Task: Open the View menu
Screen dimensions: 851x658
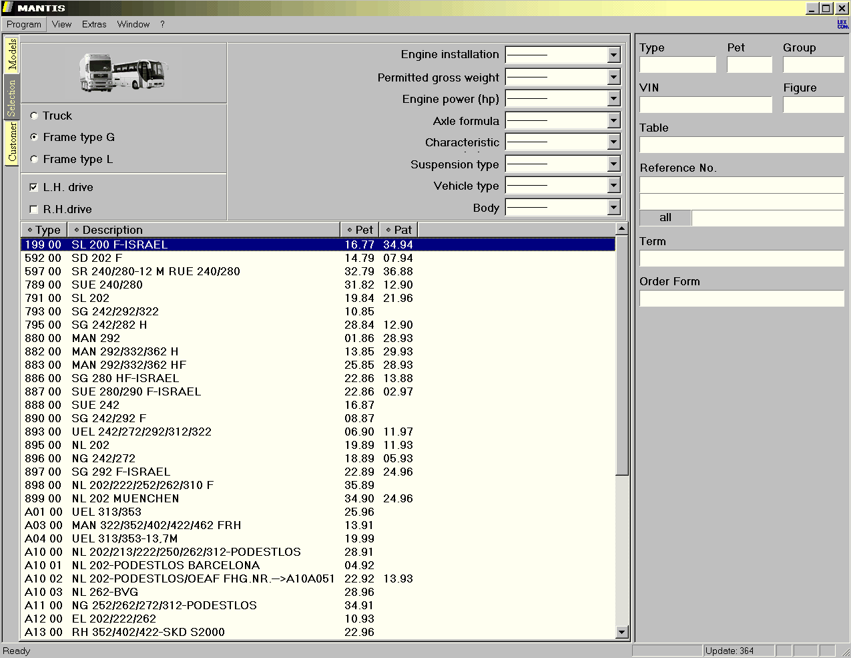Action: click(61, 24)
